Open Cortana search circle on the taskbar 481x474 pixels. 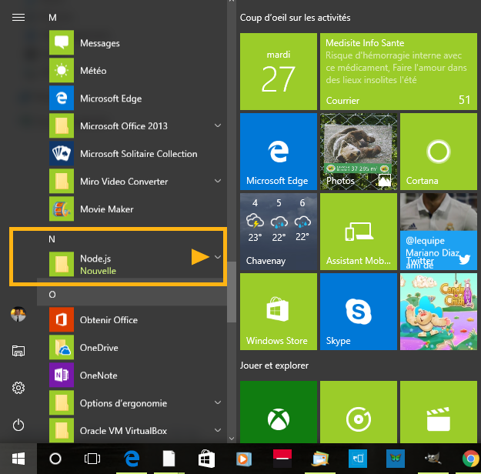click(x=55, y=459)
